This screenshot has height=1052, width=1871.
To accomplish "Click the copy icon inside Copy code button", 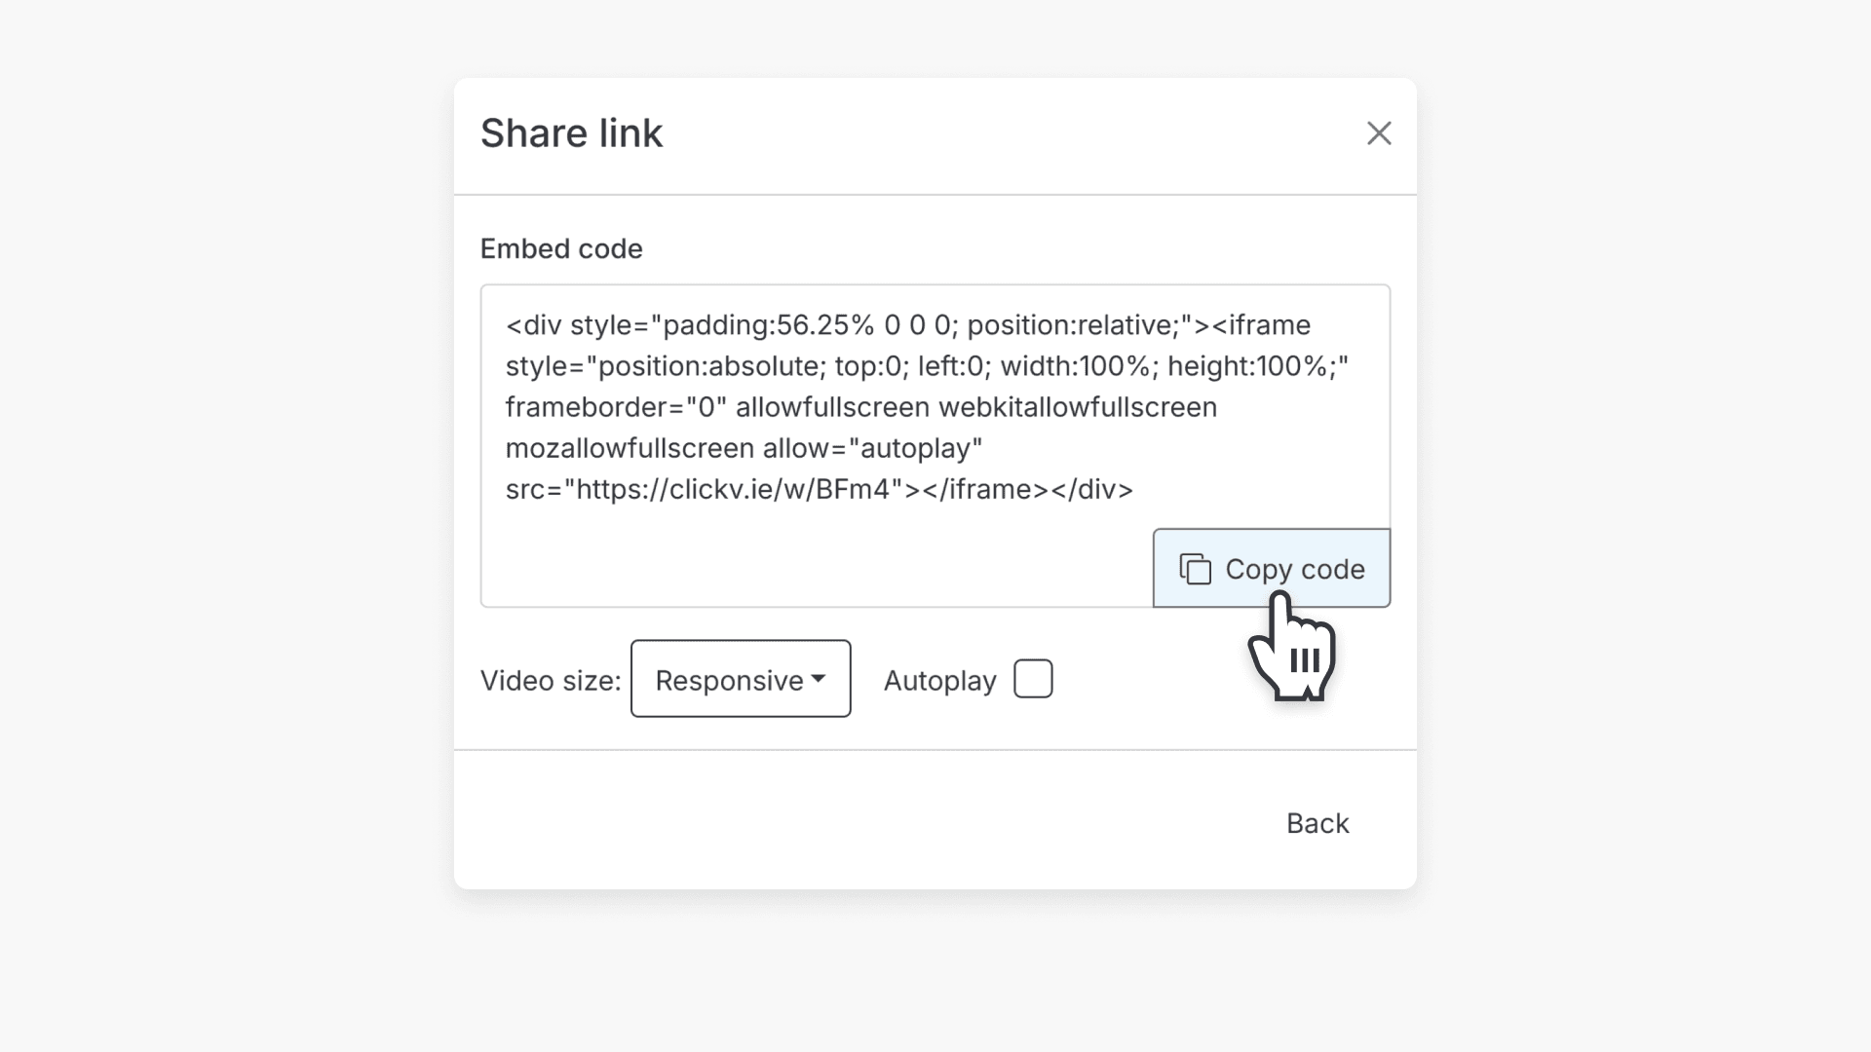I will (1196, 569).
